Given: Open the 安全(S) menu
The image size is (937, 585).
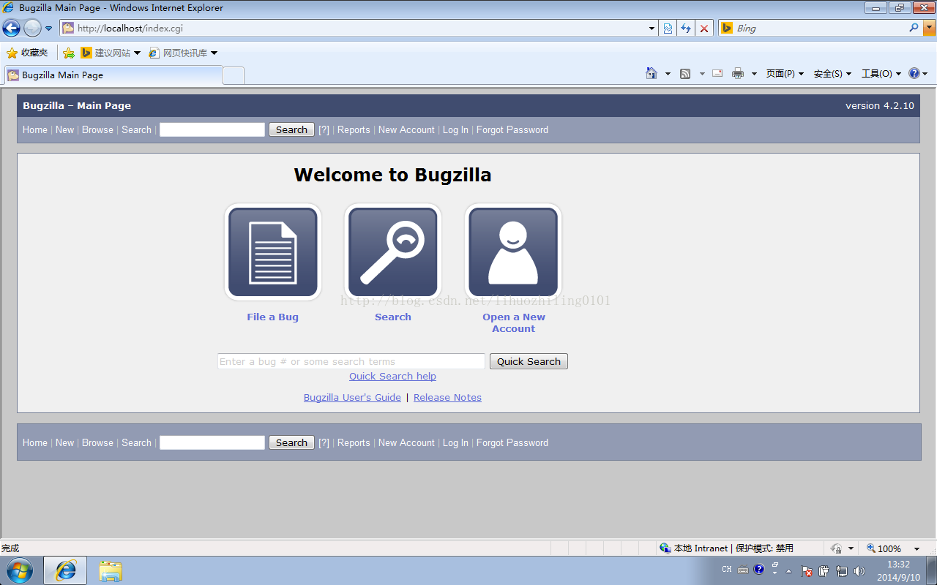Looking at the screenshot, I should [x=832, y=74].
